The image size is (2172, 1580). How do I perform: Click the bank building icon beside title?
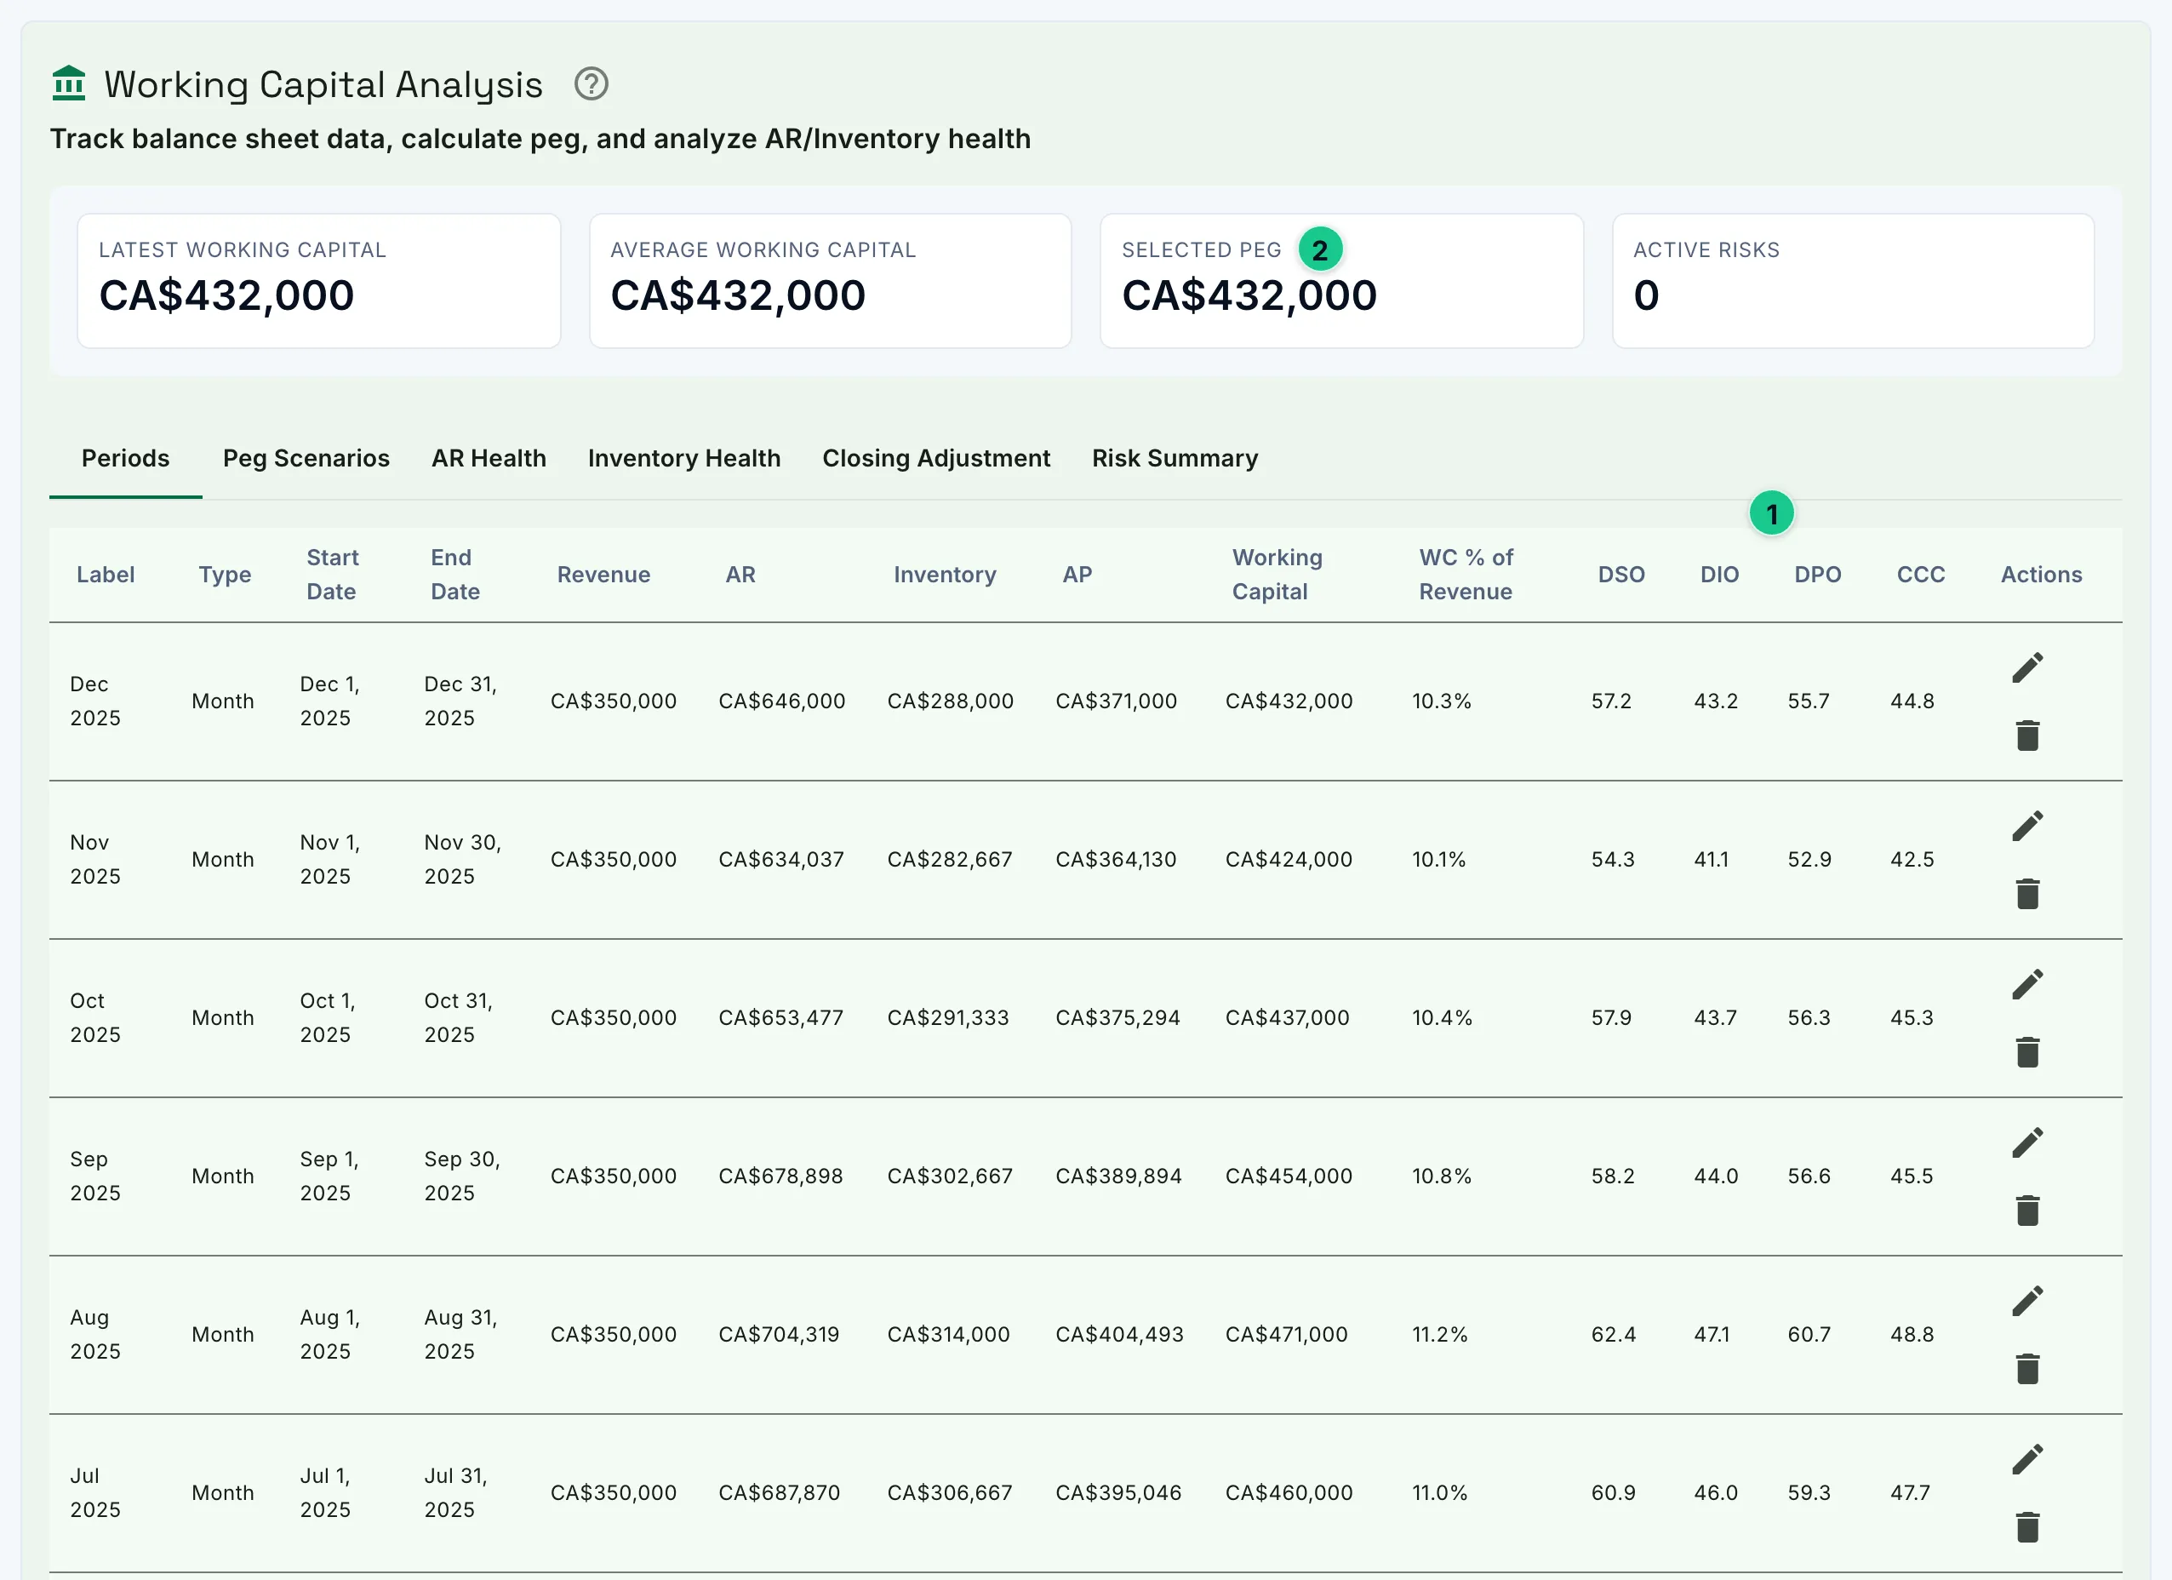coord(69,83)
